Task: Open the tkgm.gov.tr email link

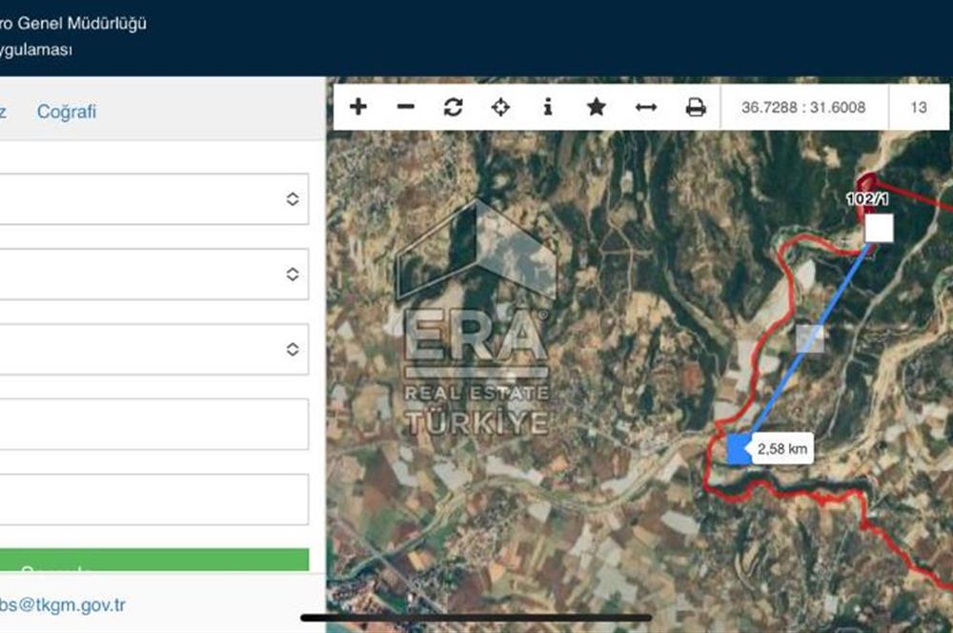Action: tap(63, 605)
